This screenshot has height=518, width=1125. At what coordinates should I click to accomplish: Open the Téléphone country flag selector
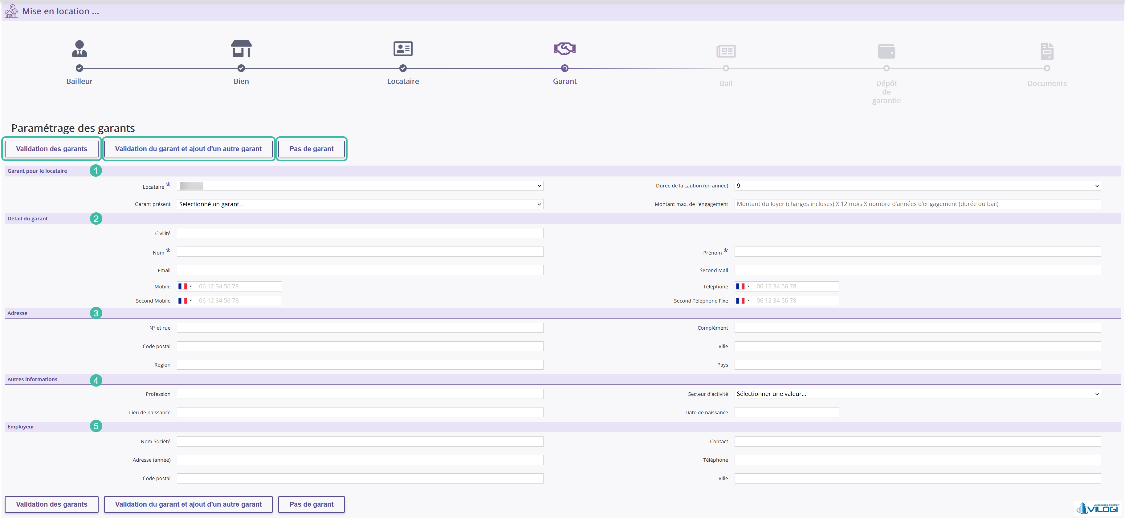743,287
